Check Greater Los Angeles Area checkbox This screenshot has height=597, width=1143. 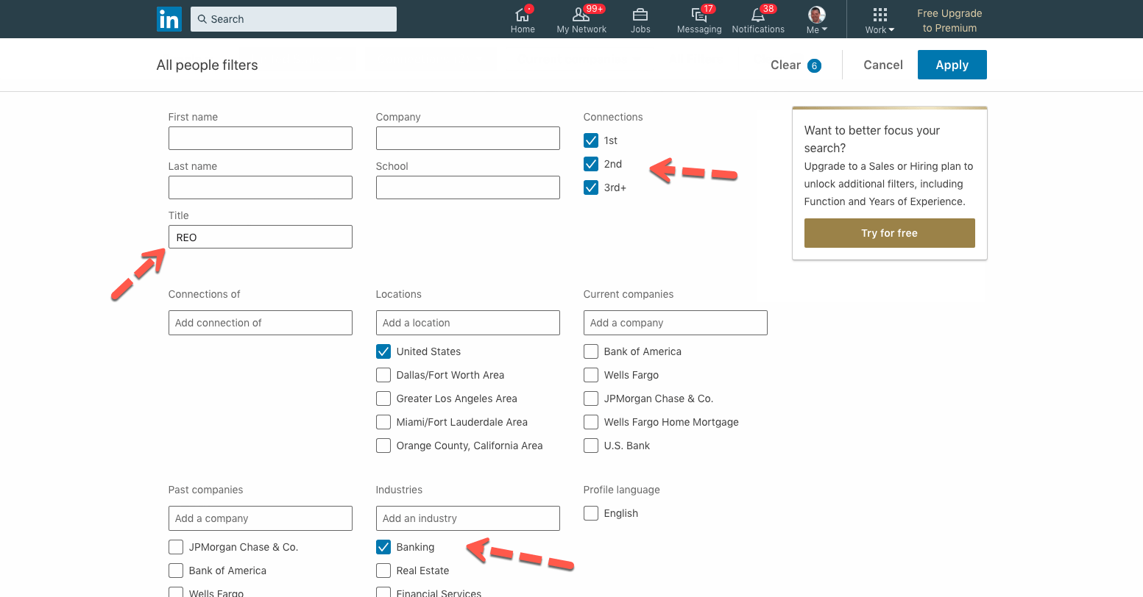click(383, 398)
